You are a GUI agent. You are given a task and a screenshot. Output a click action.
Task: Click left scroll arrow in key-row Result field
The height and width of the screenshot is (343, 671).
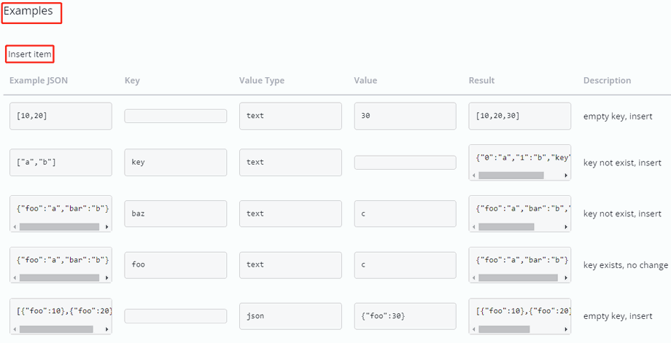point(473,176)
